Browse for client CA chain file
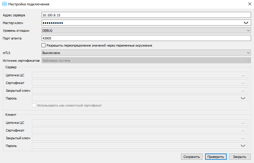 coord(243,123)
